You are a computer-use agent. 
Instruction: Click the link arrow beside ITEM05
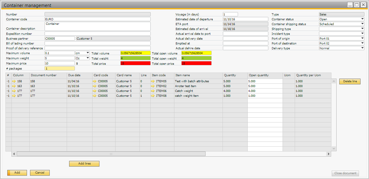pyautogui.click(x=153, y=81)
